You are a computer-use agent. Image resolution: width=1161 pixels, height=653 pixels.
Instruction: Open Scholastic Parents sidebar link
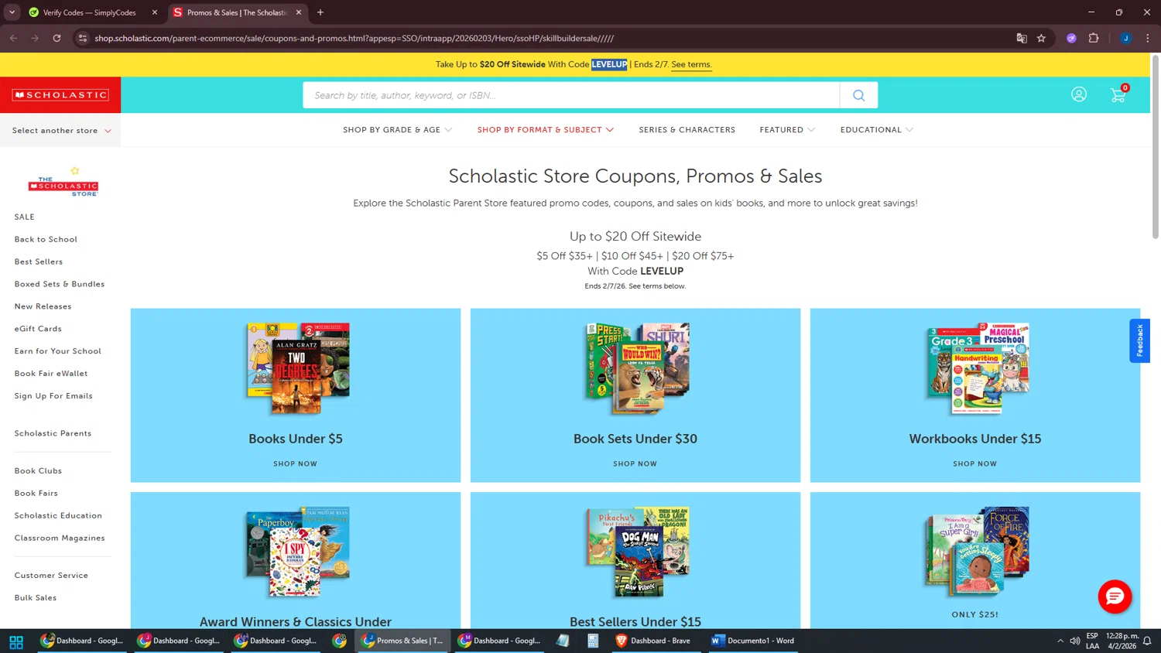click(53, 434)
